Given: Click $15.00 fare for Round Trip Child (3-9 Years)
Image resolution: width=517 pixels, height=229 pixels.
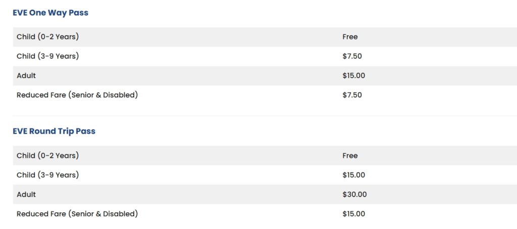Looking at the screenshot, I should pyautogui.click(x=353, y=175).
